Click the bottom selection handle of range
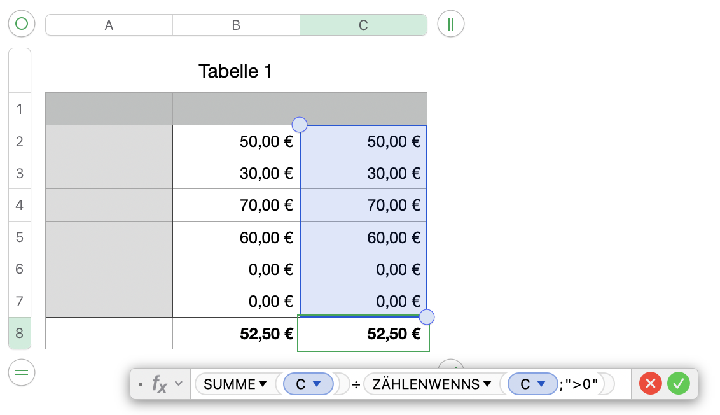The width and height of the screenshot is (720, 415). (x=427, y=316)
